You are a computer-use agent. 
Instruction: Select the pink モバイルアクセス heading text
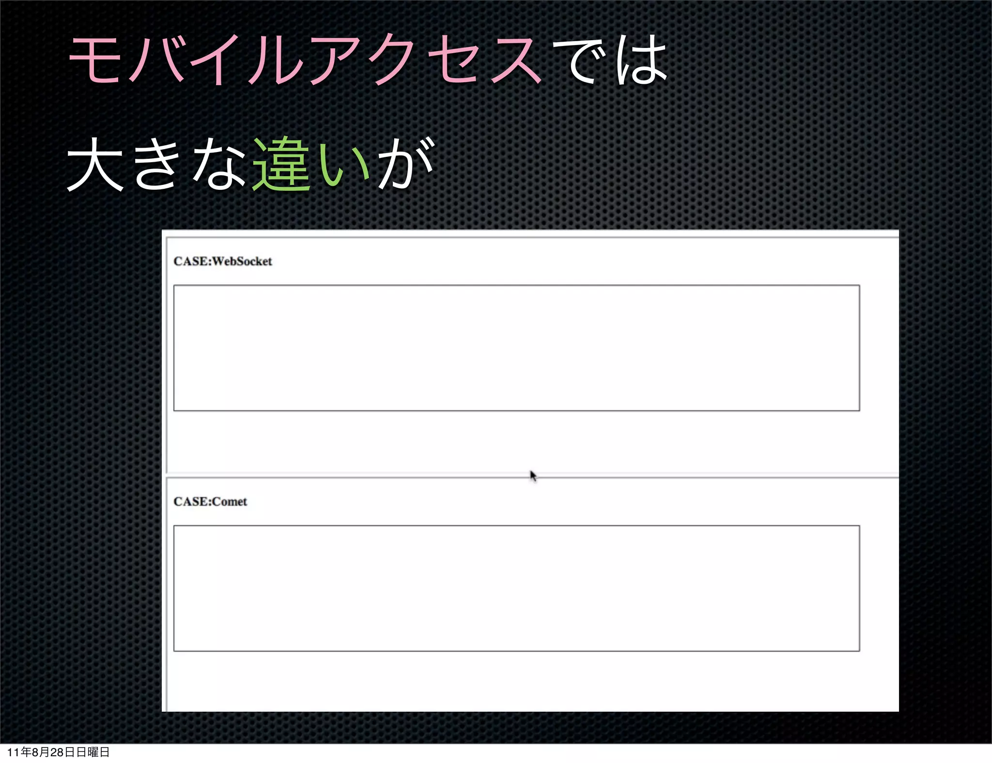pyautogui.click(x=305, y=61)
